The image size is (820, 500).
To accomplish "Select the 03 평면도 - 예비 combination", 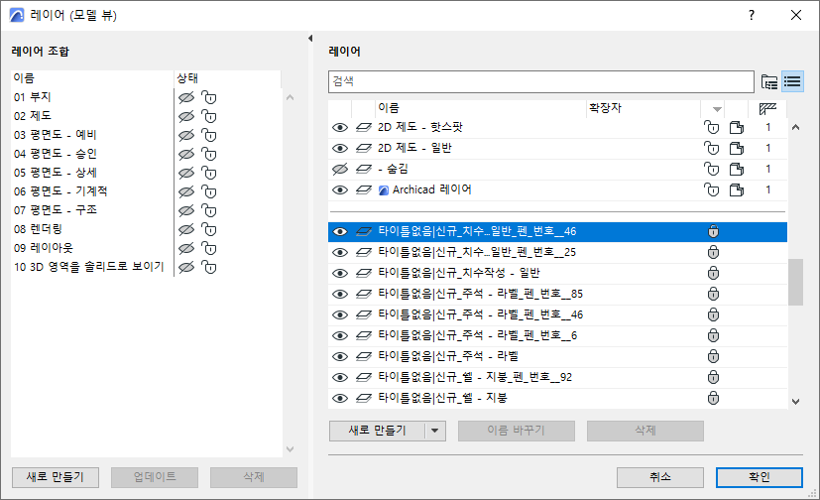I will pyautogui.click(x=56, y=135).
